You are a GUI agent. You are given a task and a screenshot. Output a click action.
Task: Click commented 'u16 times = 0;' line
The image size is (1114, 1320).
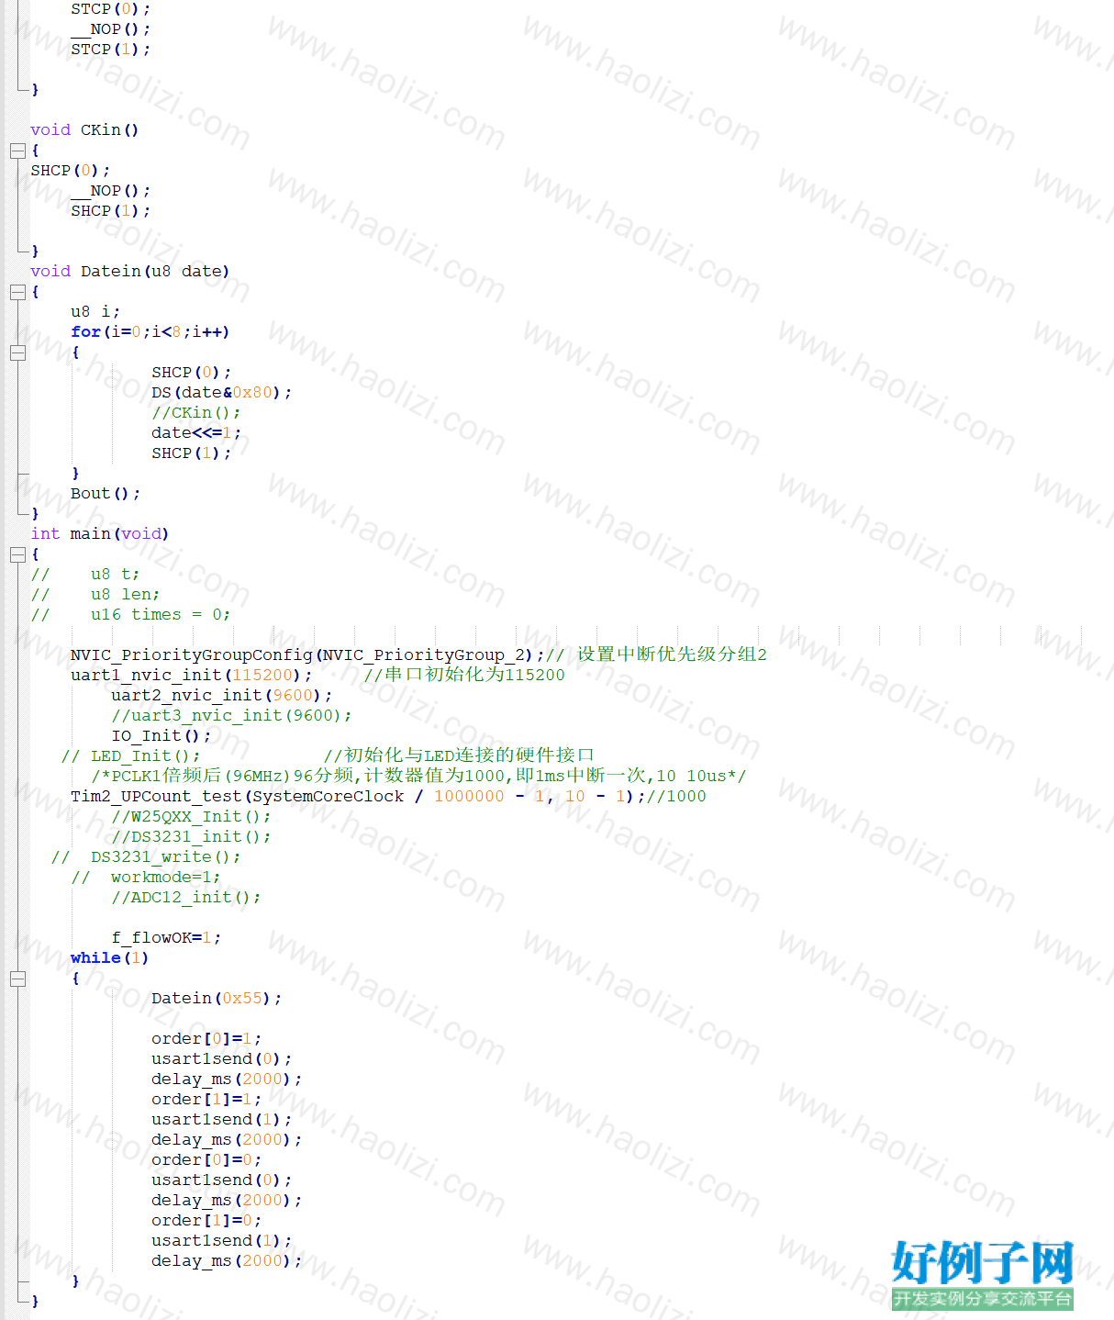tap(130, 615)
